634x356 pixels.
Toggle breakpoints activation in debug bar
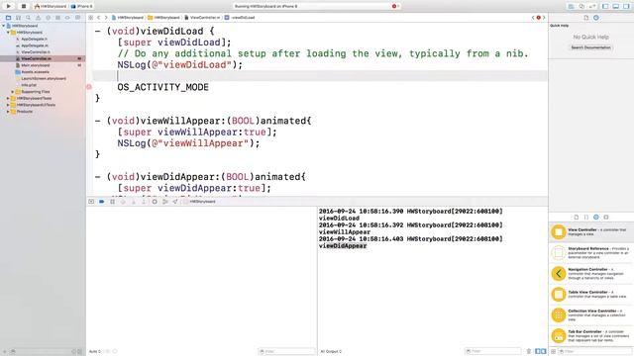pyautogui.click(x=101, y=202)
